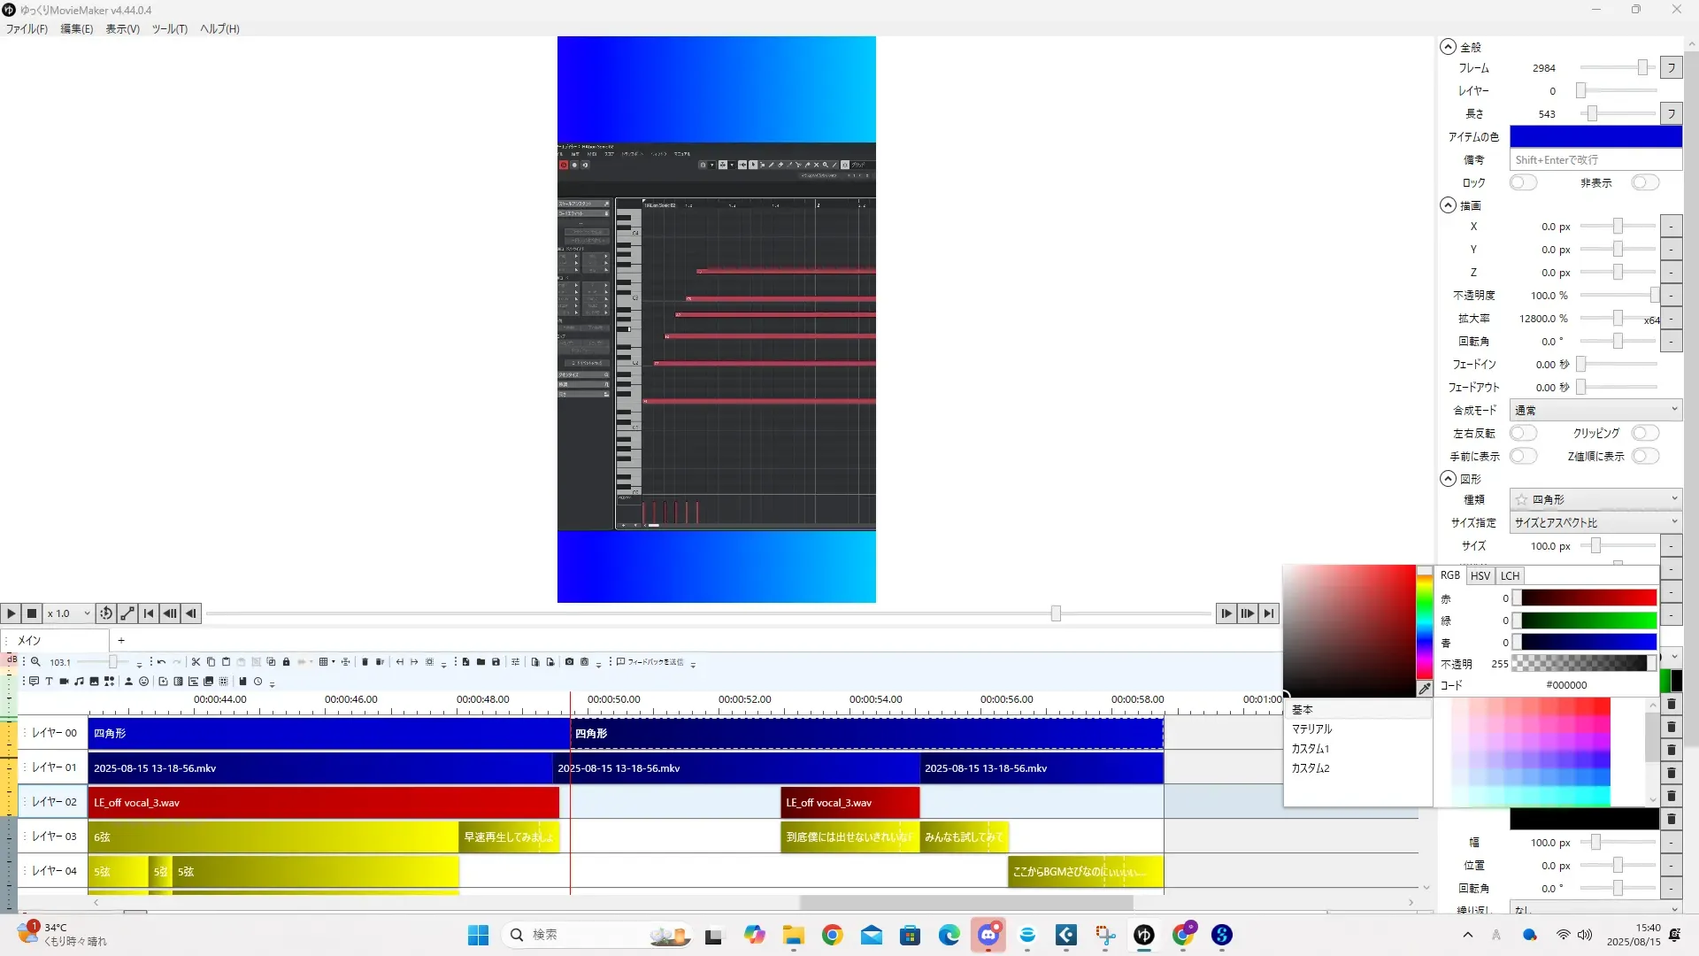Toggle the ロック switch on
Image resolution: width=1699 pixels, height=956 pixels.
tap(1523, 182)
